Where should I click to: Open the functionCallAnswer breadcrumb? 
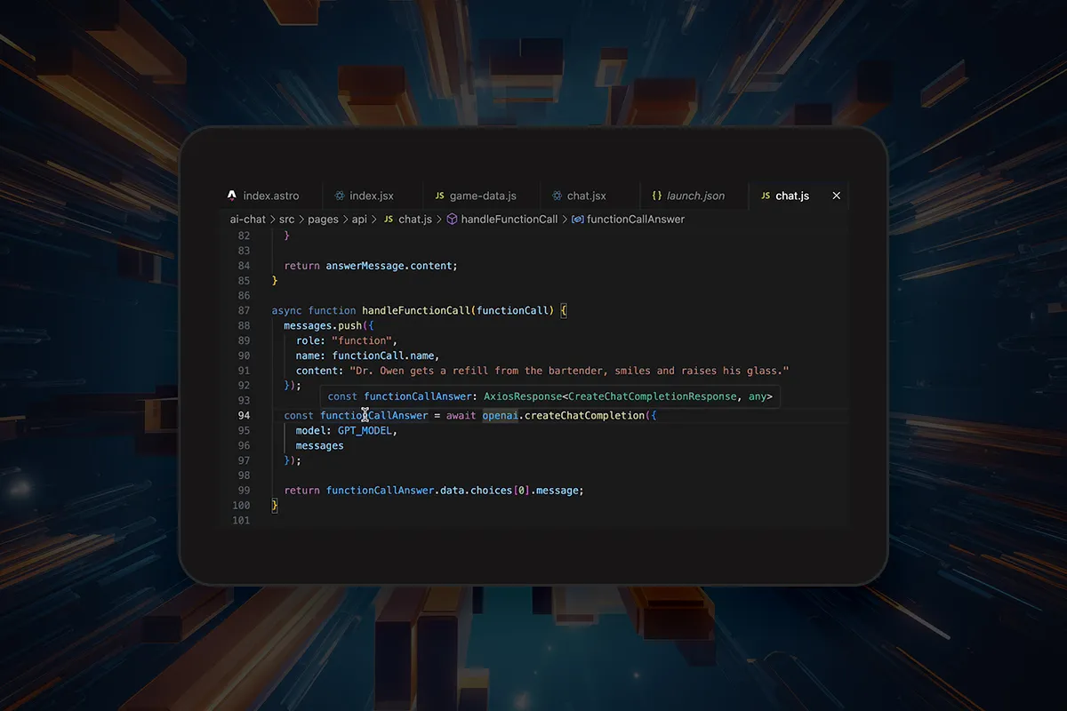pyautogui.click(x=636, y=219)
